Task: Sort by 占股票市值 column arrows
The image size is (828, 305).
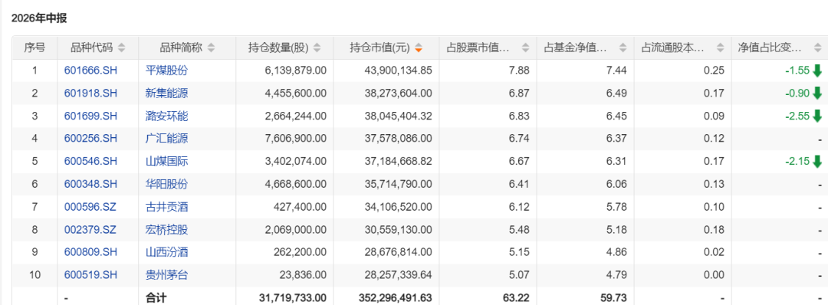Action: 525,48
